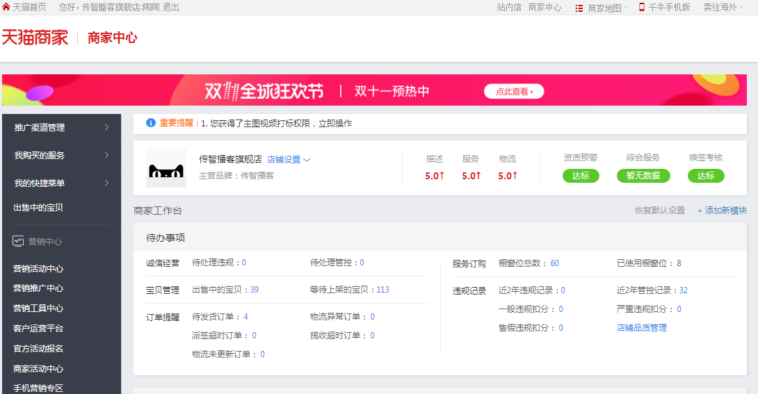Click 待处理管控 count 0
Image resolution: width=758 pixels, height=394 pixels.
pos(362,262)
